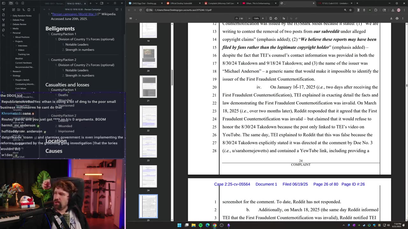Collapse the Strategy folder
Viewport: 408px width, 229px height.
pyautogui.click(x=16, y=76)
